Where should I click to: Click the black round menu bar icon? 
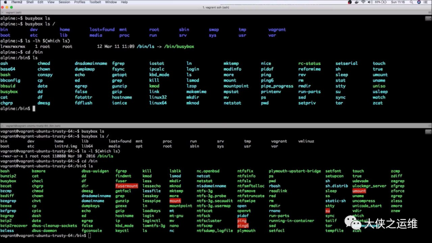350,2
